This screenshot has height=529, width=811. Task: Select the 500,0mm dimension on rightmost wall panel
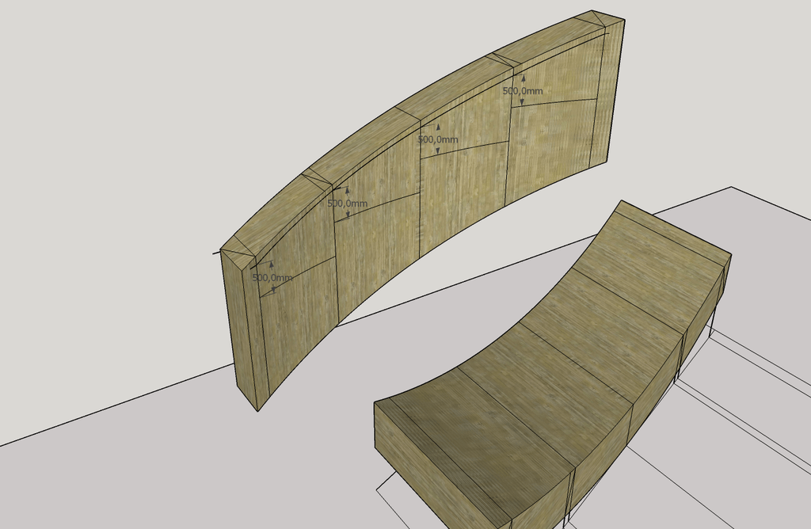(x=523, y=91)
